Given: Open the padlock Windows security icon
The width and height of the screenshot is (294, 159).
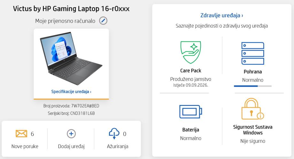Looking at the screenshot, I should point(252,109).
